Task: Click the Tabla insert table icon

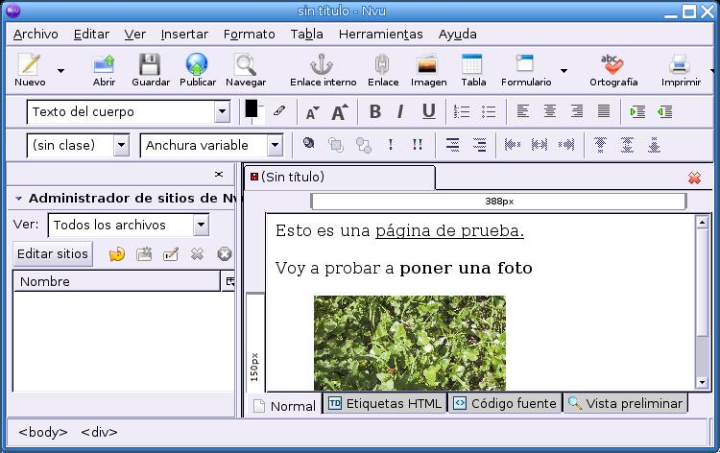Action: click(472, 64)
